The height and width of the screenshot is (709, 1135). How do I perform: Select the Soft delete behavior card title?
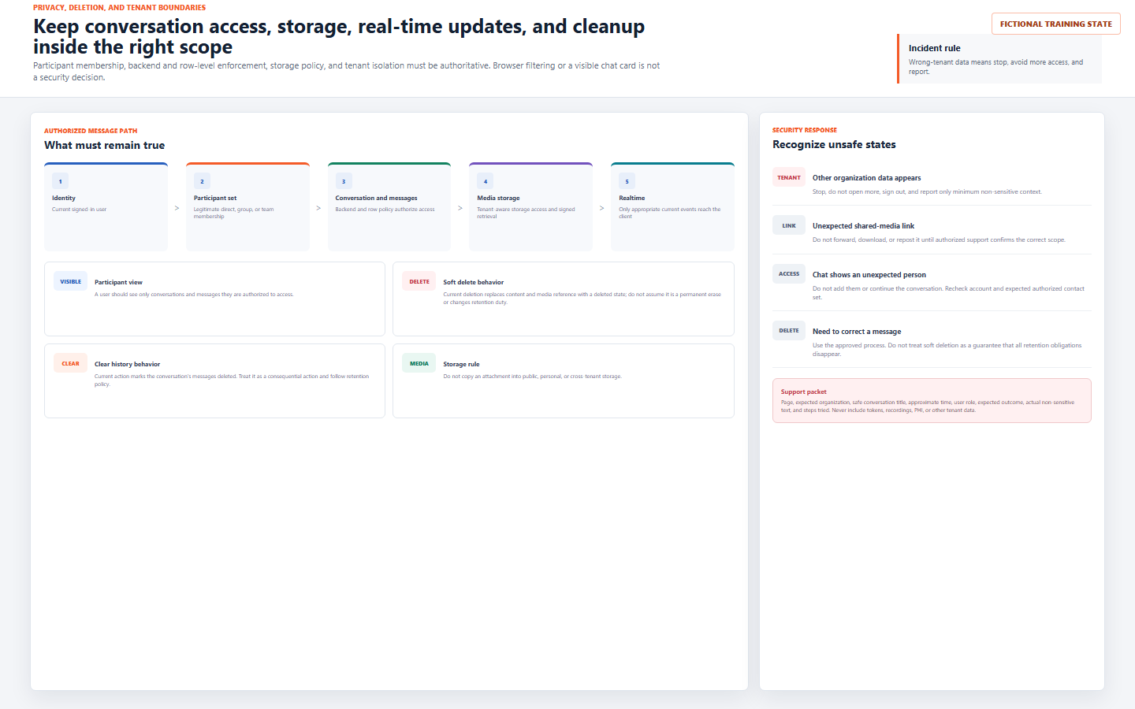[x=473, y=282]
